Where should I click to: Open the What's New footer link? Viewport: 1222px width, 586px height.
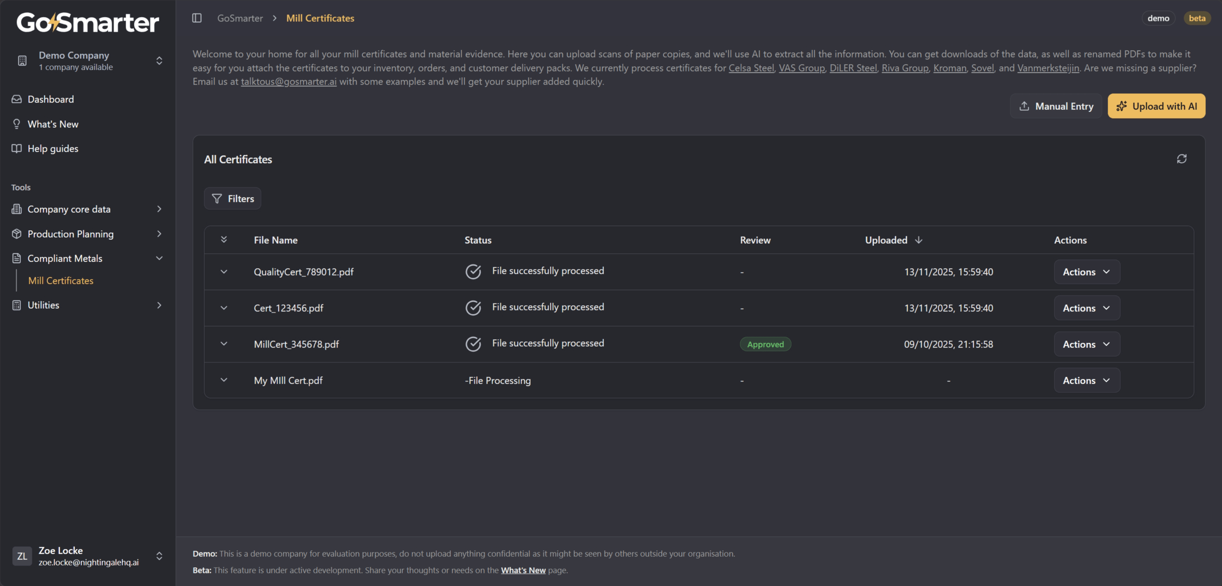pyautogui.click(x=523, y=570)
